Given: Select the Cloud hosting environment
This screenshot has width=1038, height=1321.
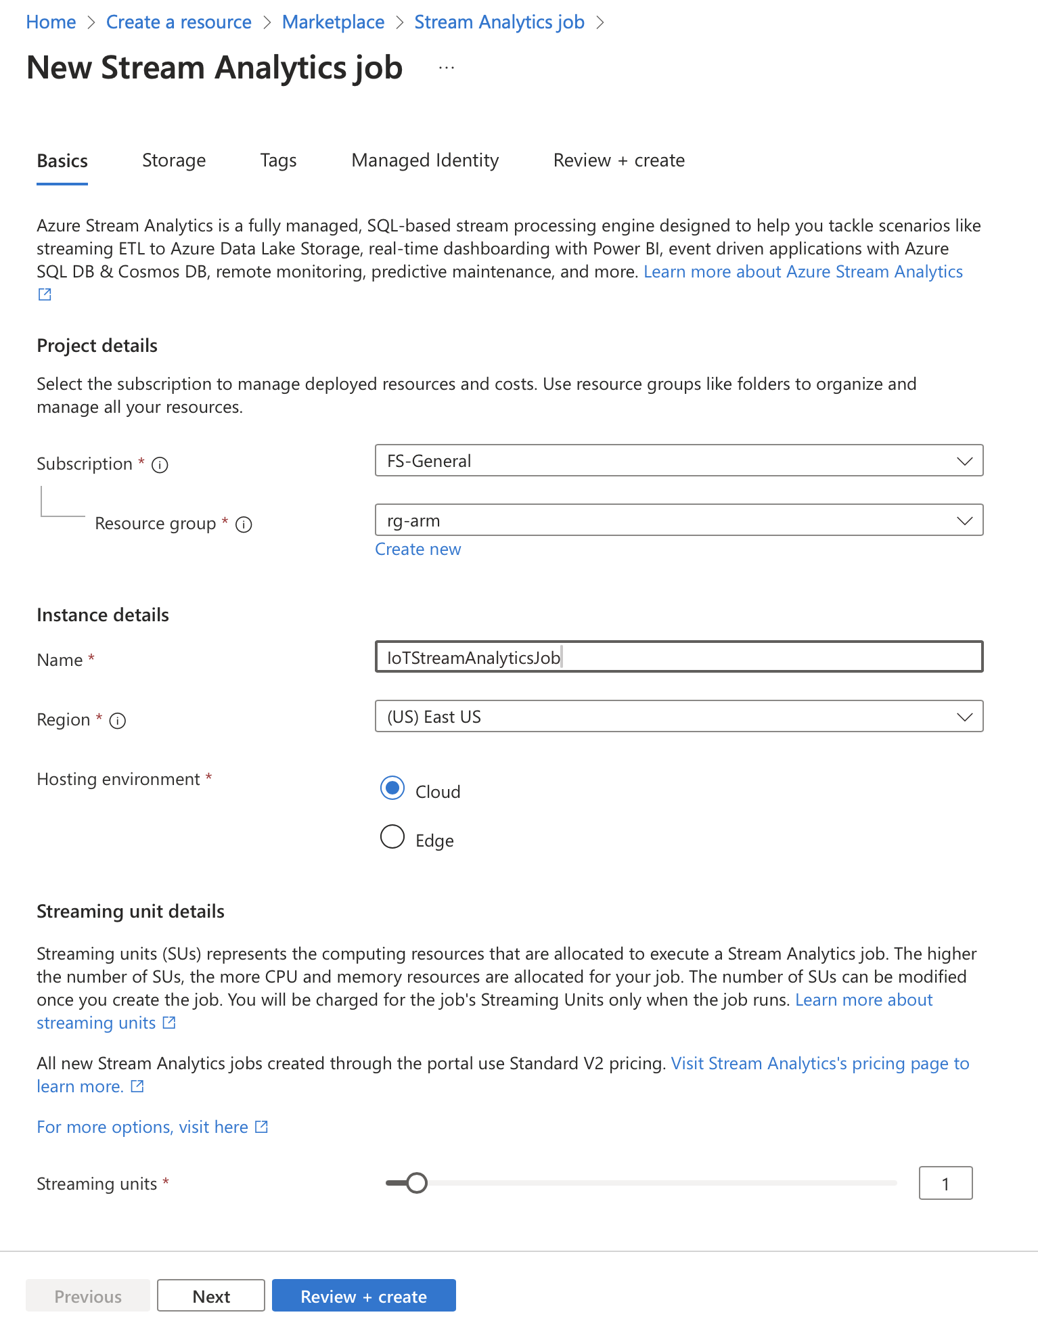Looking at the screenshot, I should (392, 788).
